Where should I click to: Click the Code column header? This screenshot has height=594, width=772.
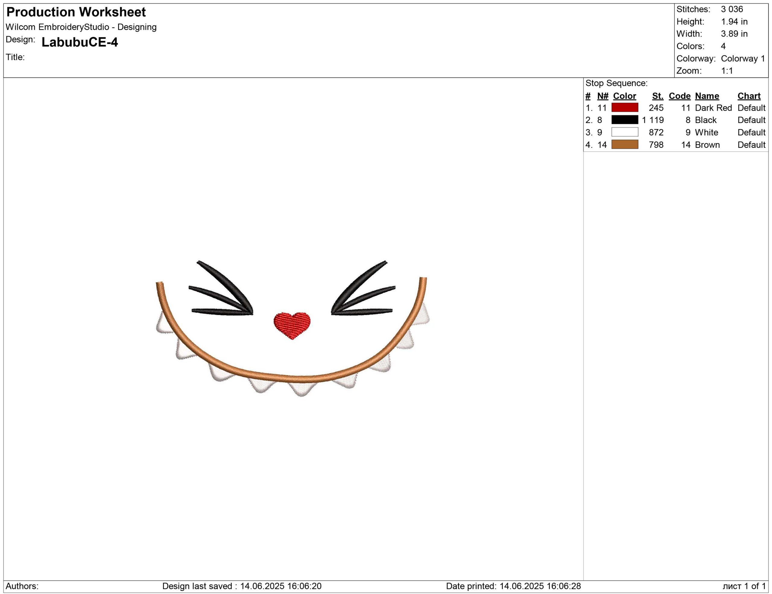[679, 96]
